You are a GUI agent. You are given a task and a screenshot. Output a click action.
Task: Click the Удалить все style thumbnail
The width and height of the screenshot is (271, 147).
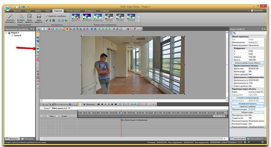(x=76, y=18)
